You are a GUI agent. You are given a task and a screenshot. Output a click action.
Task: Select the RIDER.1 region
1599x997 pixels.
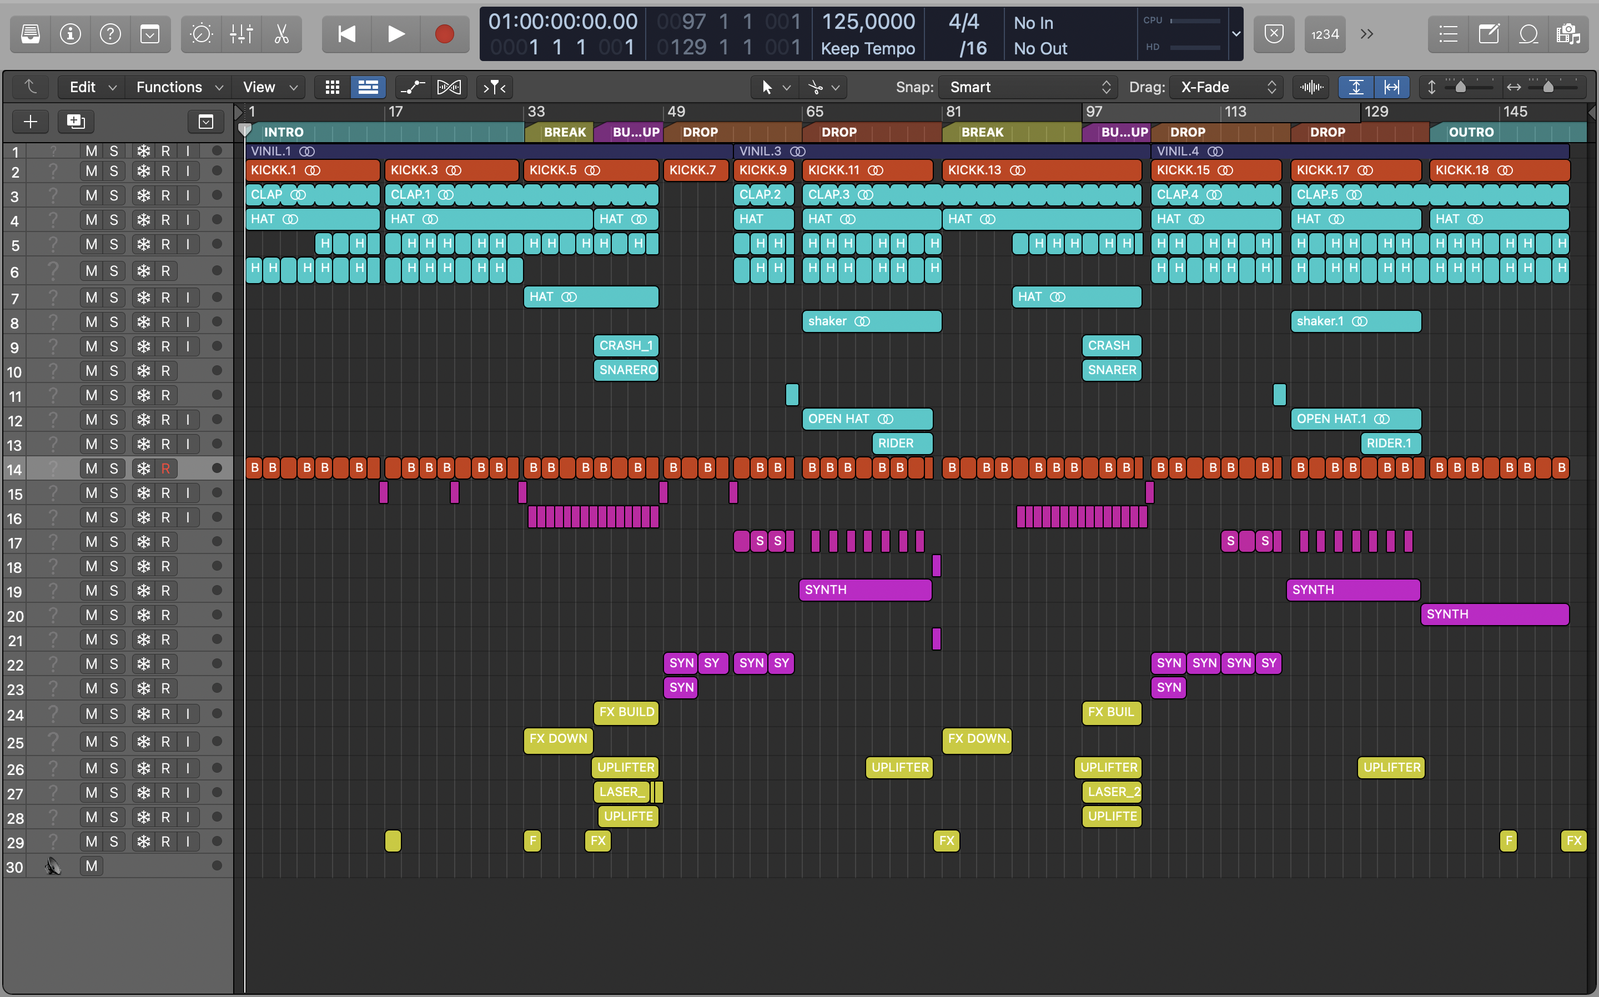(x=1391, y=443)
